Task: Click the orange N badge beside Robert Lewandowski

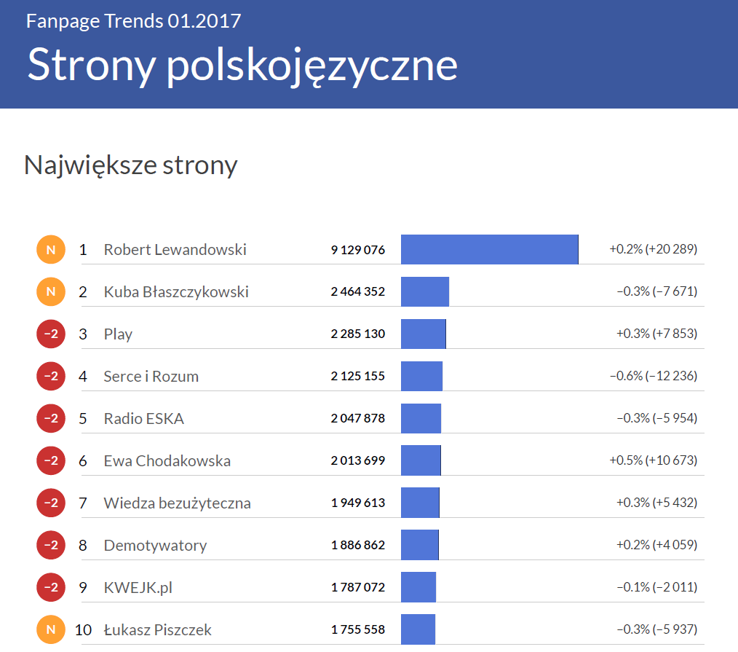Action: coord(50,250)
